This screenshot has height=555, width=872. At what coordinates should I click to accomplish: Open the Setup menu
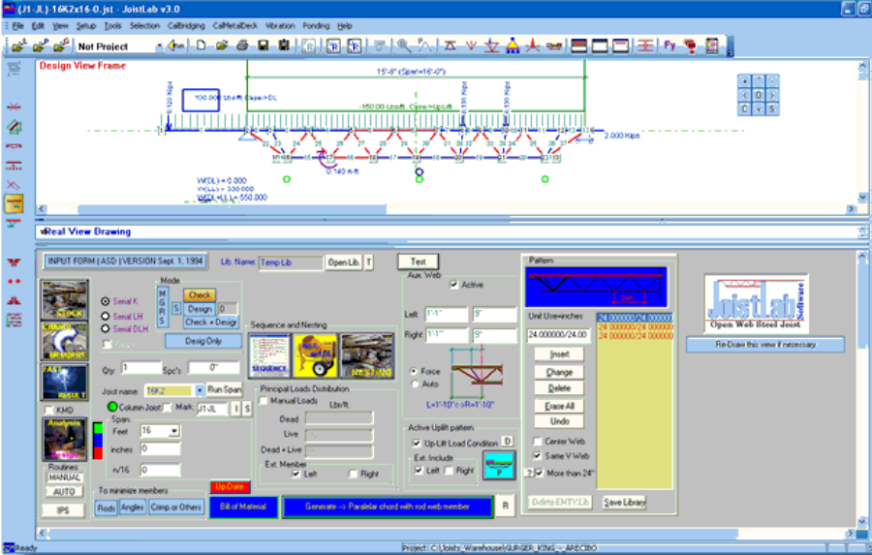coord(85,25)
